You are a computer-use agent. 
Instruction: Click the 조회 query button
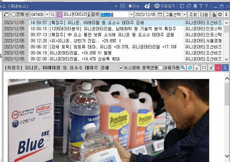[193, 14]
